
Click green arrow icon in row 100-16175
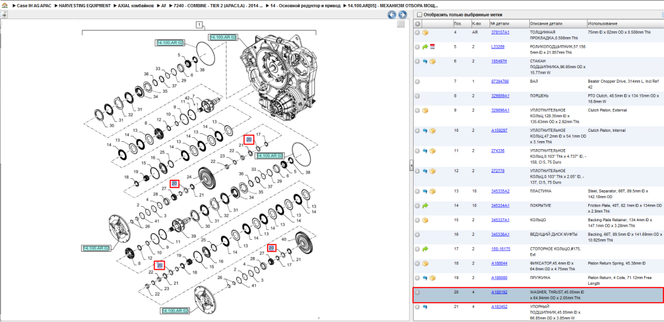coord(426,249)
